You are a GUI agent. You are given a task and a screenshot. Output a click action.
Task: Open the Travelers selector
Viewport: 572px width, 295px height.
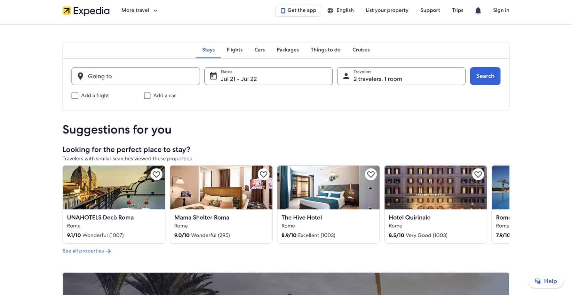(401, 76)
